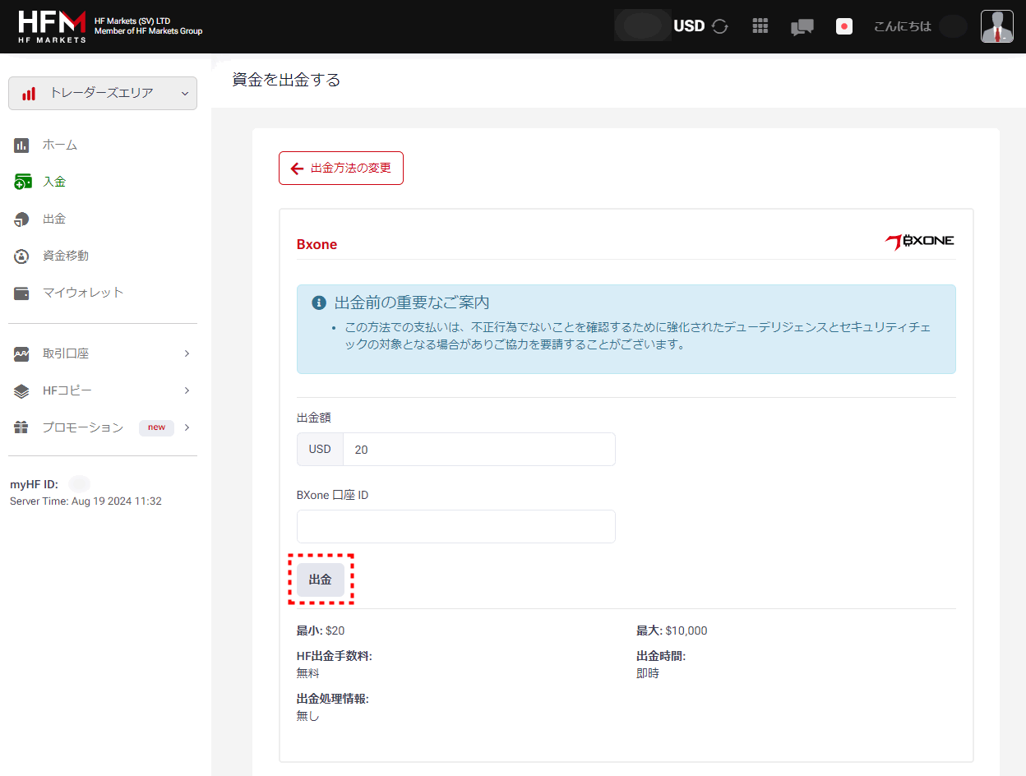This screenshot has width=1026, height=776.
Task: Click the 最大: $10,000 text
Action: point(672,630)
